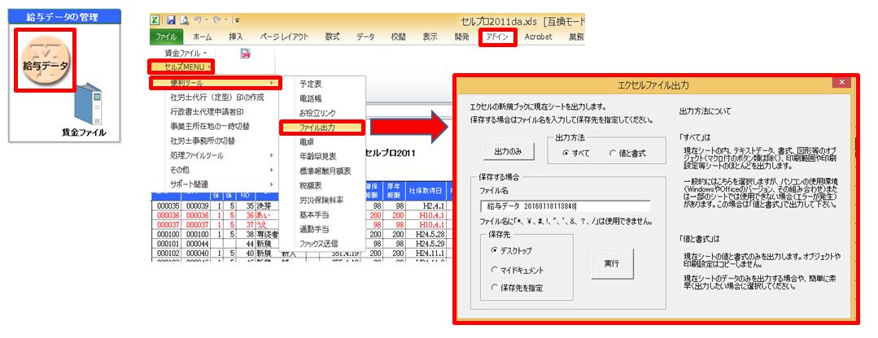Expand the 便利ツール submenu
Viewport: 878px width, 338px height.
[x=216, y=83]
